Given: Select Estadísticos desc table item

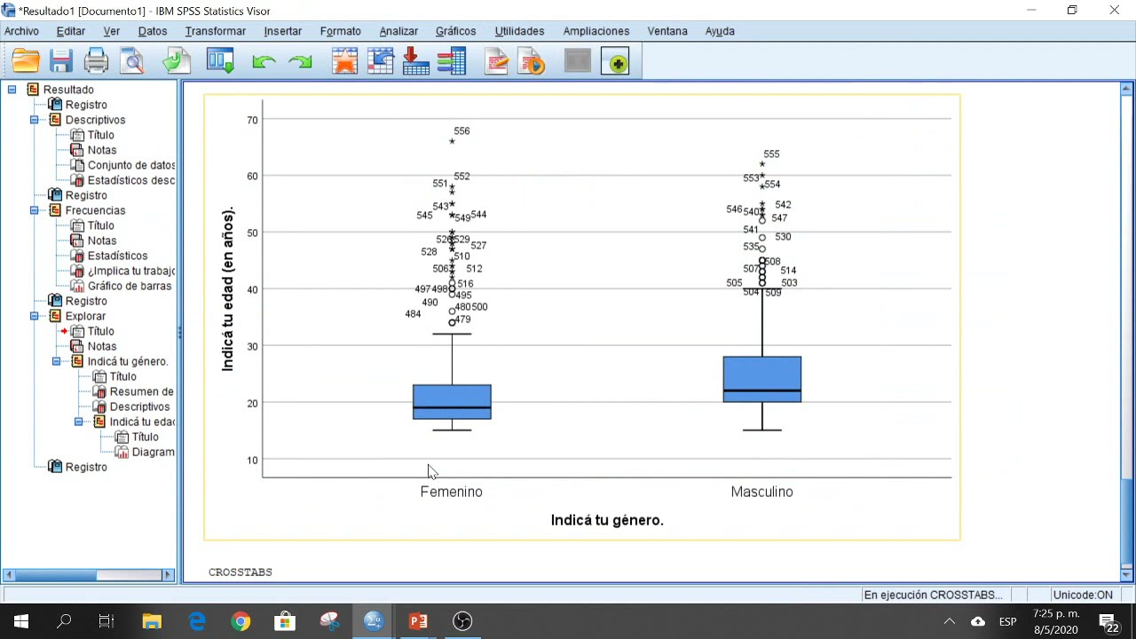Looking at the screenshot, I should click(122, 180).
